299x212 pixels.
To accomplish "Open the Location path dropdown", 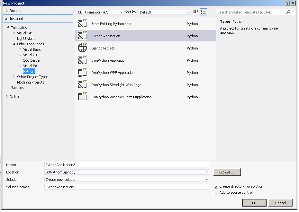I will [x=207, y=172].
